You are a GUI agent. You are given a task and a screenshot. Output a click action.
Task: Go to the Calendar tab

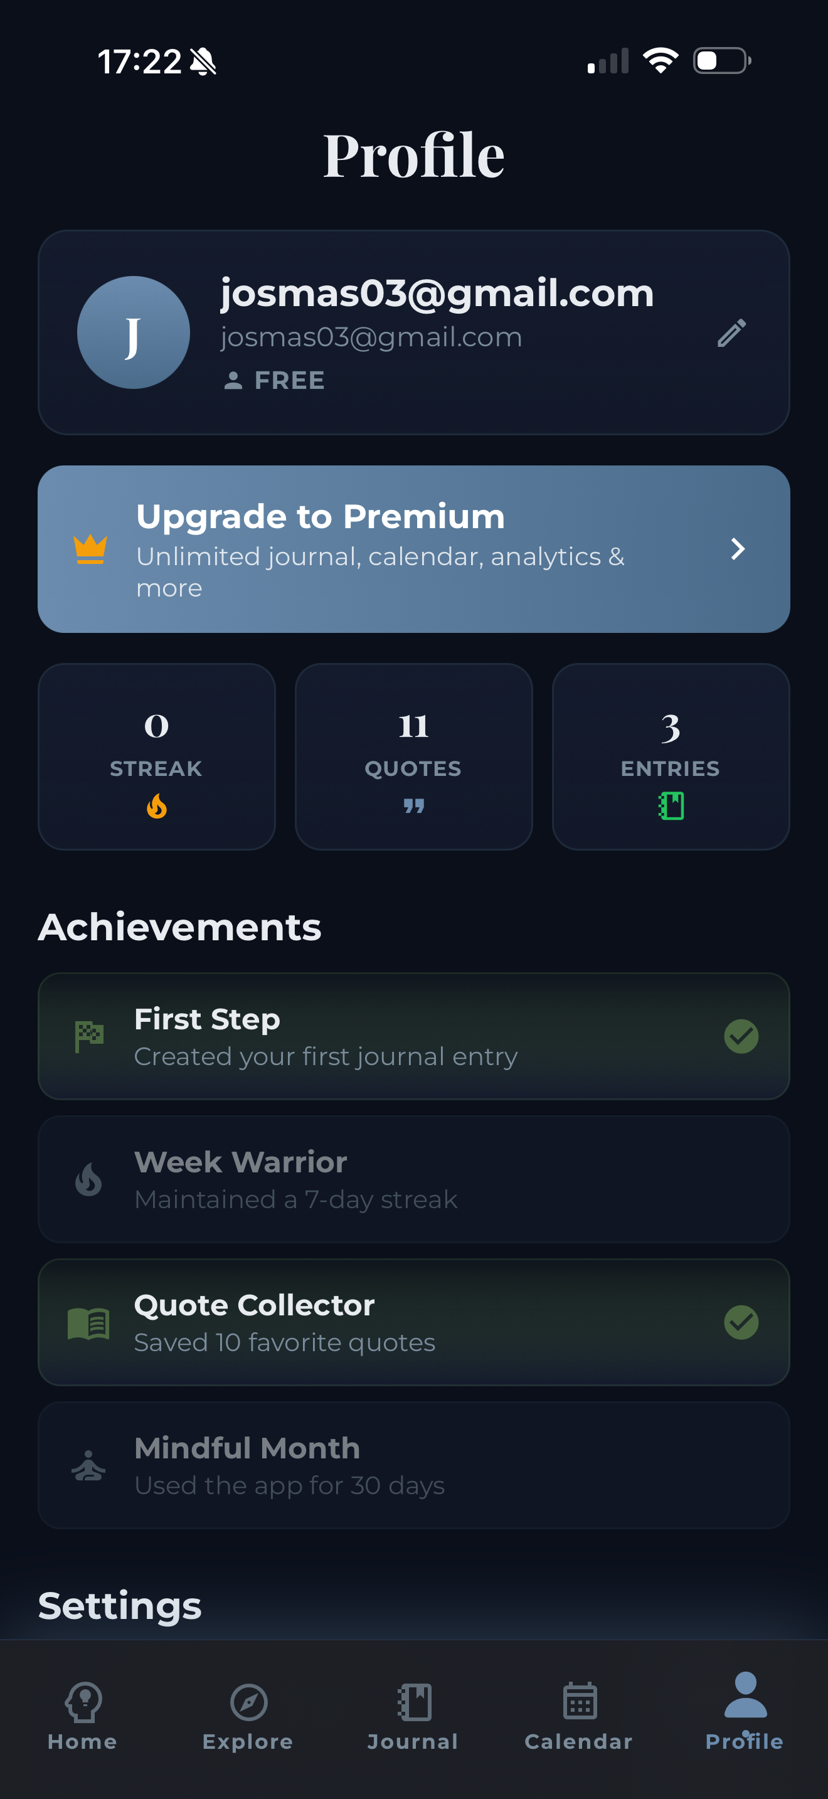point(579,1717)
